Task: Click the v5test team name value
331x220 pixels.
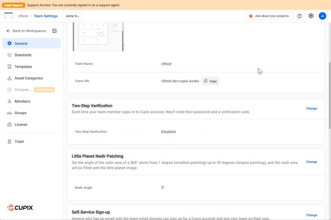Action: pos(166,64)
